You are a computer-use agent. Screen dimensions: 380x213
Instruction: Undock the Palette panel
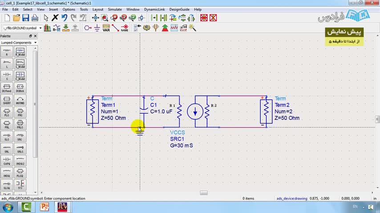(31, 36)
